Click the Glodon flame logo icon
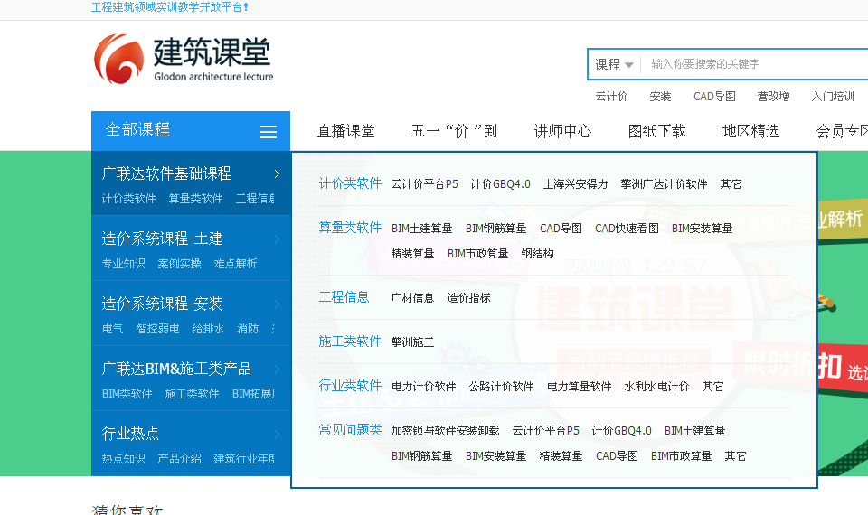The image size is (868, 515). [118, 59]
